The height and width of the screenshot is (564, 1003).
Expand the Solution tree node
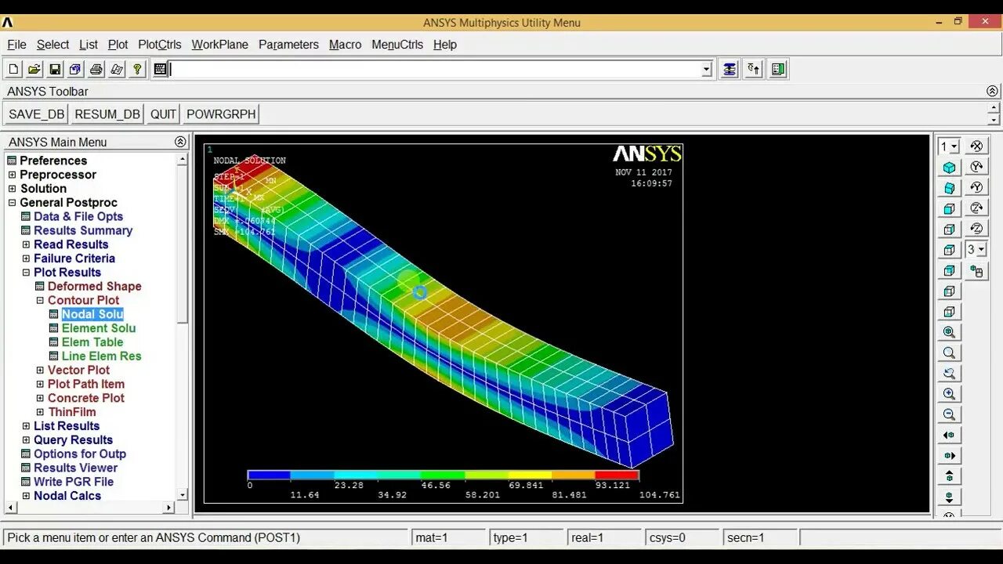(x=12, y=189)
